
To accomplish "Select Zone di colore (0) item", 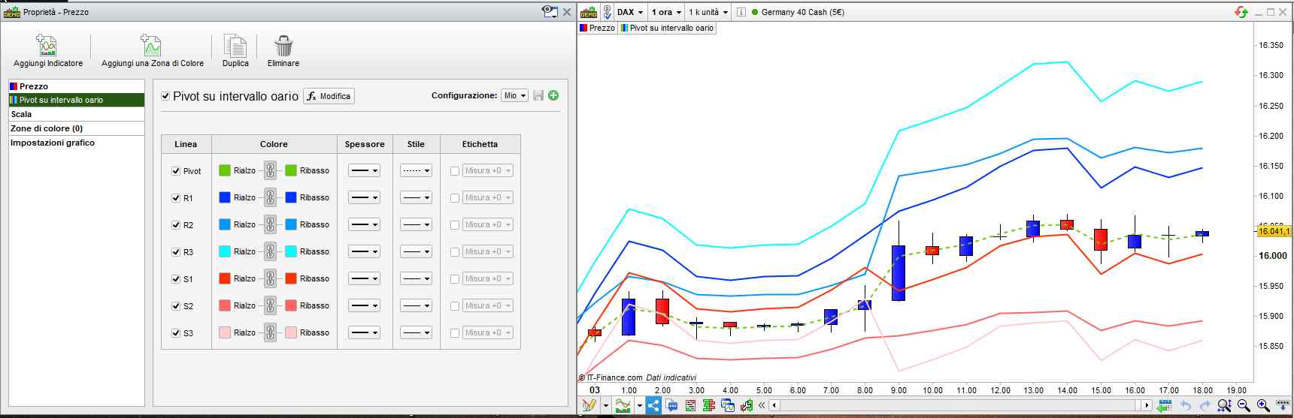I will pyautogui.click(x=76, y=128).
